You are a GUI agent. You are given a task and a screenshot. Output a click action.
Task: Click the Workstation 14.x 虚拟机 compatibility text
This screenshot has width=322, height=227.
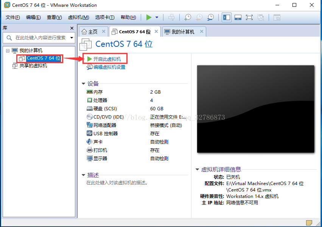[x=252, y=196]
